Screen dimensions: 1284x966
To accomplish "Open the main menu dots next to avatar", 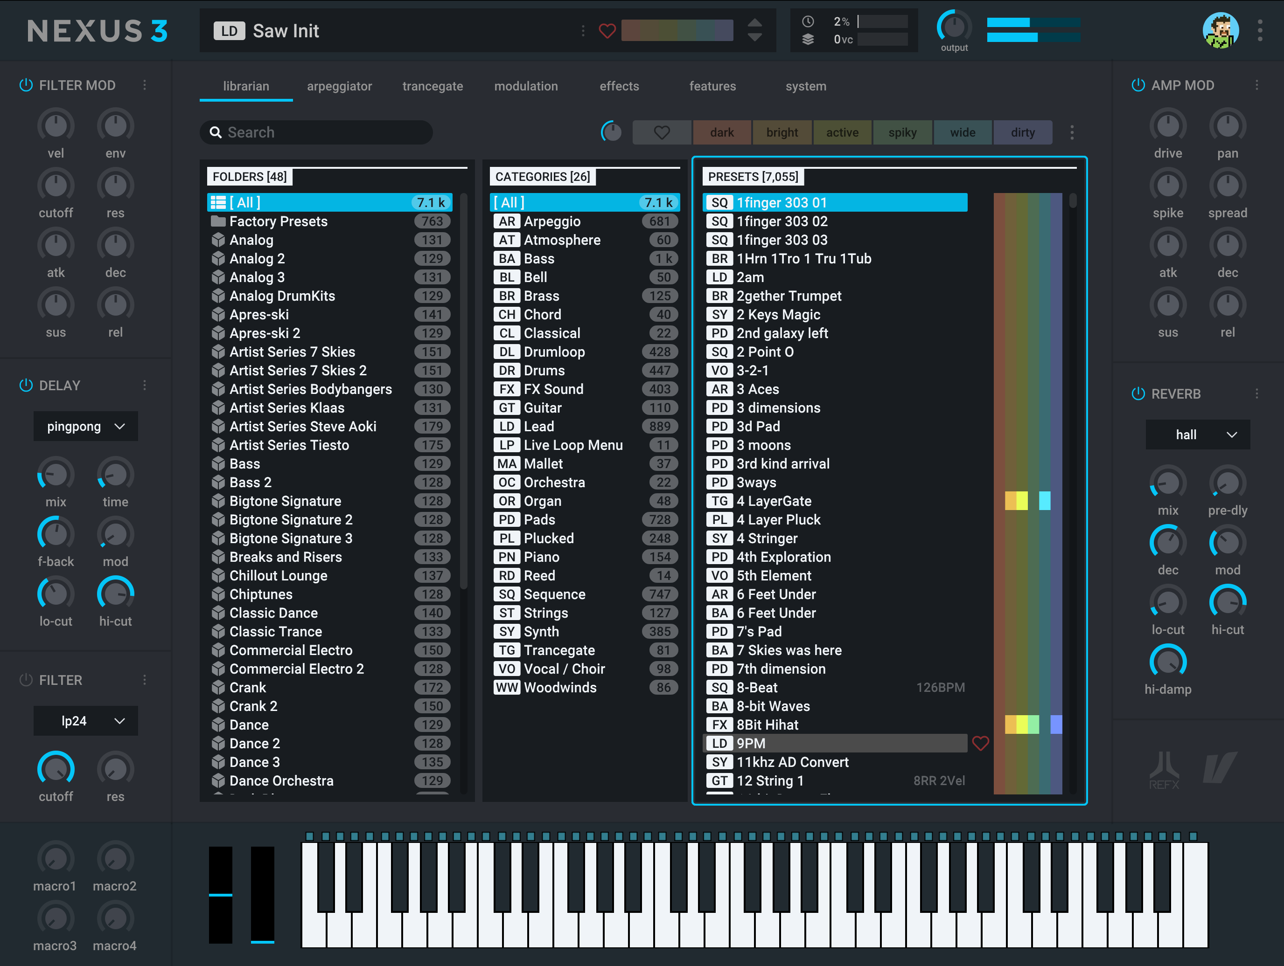I will pyautogui.click(x=1260, y=31).
